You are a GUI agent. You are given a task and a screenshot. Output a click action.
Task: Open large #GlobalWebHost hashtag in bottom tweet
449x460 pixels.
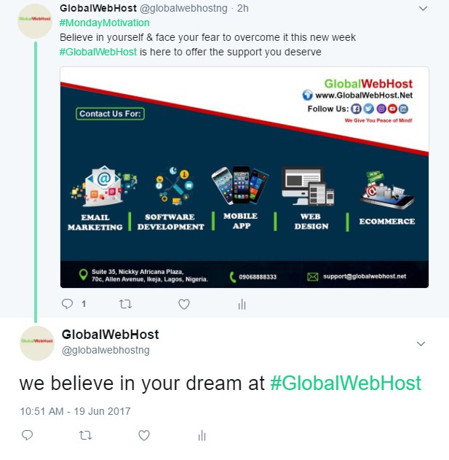point(346,383)
